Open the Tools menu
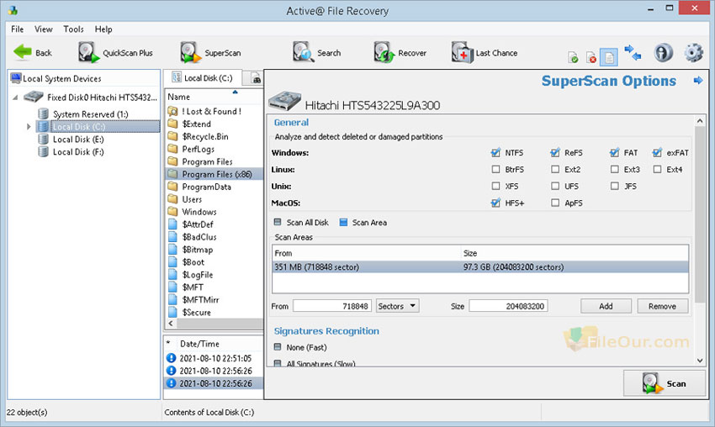 tap(73, 29)
